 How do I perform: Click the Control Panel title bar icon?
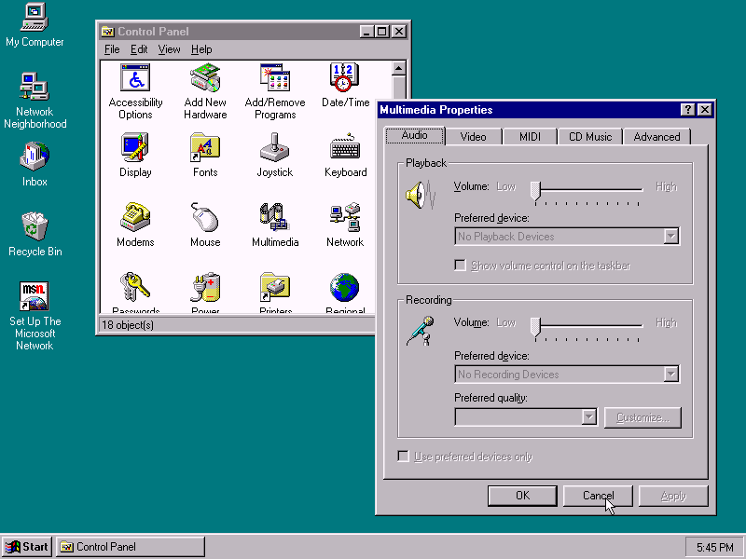[x=108, y=32]
